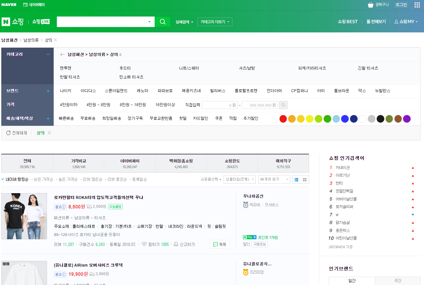Toggle 빠른배송 filter

point(66,118)
